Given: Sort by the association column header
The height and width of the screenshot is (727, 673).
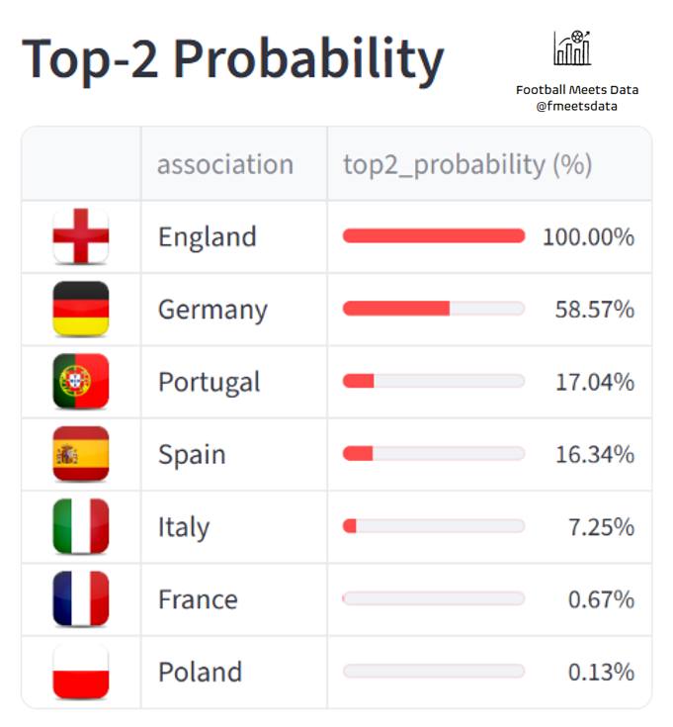Looking at the screenshot, I should [x=225, y=164].
